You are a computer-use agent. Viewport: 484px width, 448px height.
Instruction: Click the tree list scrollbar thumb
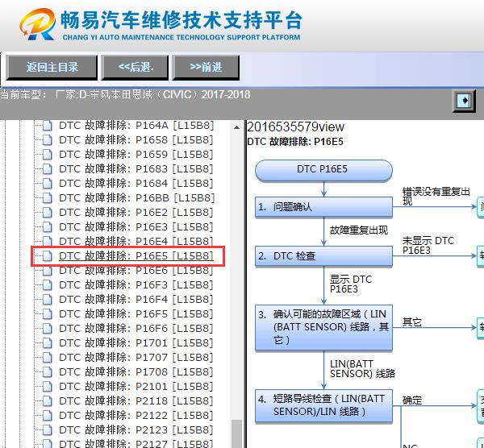[236, 433]
